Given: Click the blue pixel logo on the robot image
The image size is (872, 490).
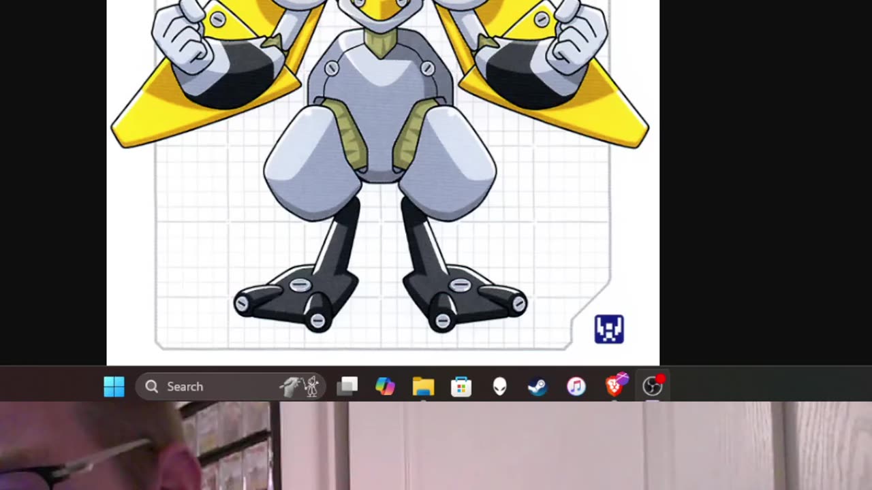Looking at the screenshot, I should pyautogui.click(x=609, y=329).
